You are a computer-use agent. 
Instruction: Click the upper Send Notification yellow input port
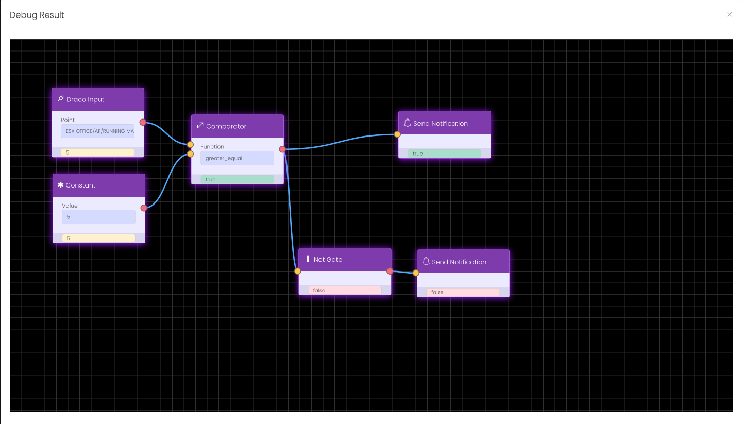tap(397, 134)
